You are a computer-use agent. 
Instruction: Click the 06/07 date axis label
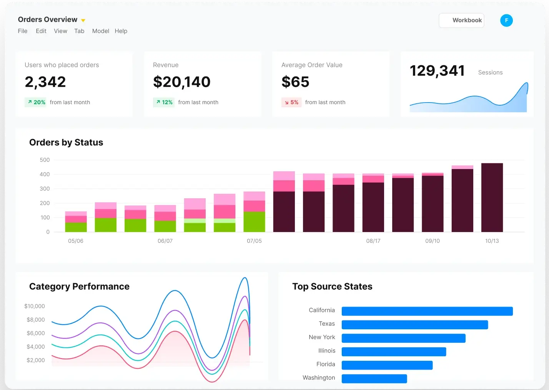(x=165, y=241)
